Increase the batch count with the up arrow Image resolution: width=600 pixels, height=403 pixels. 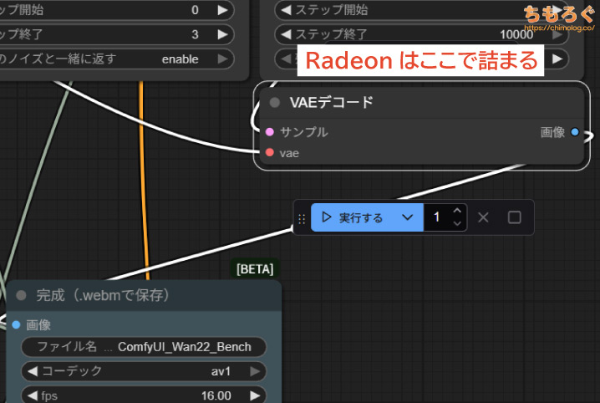[x=457, y=211]
